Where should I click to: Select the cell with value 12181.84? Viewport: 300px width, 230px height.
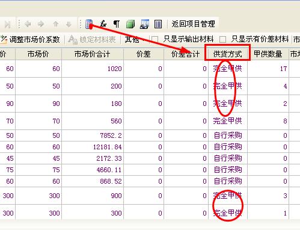coord(93,147)
